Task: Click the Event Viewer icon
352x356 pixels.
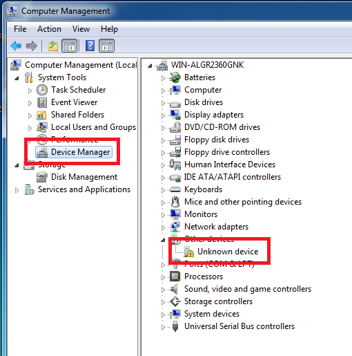Action: tap(42, 102)
